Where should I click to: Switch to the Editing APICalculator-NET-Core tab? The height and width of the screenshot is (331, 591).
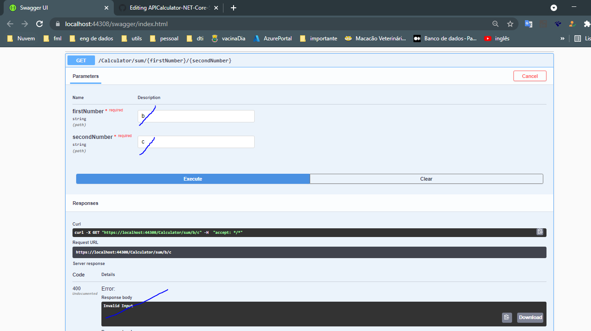tap(168, 8)
